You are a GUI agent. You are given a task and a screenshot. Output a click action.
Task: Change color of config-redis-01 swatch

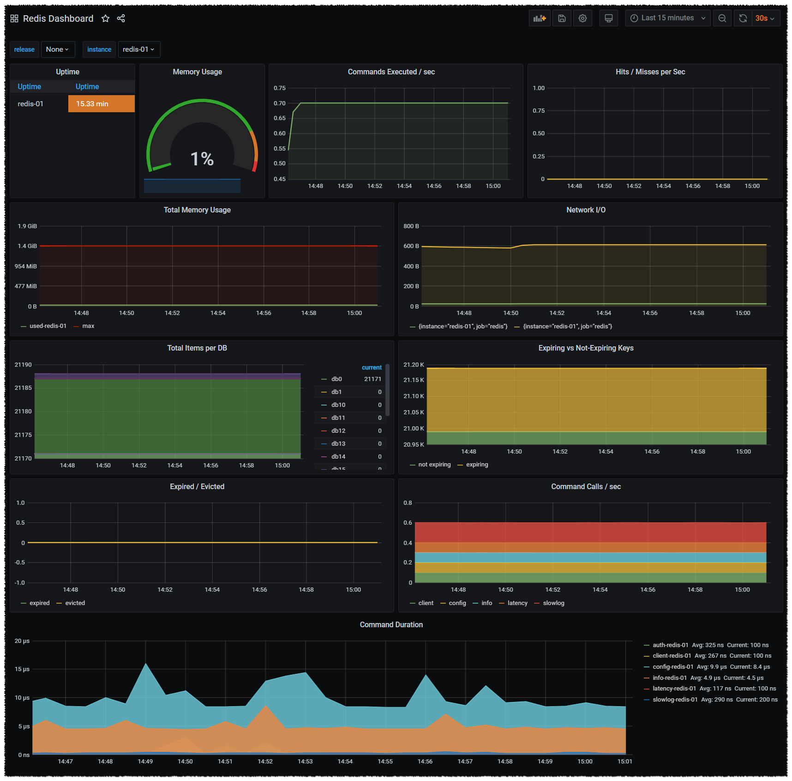(x=647, y=667)
